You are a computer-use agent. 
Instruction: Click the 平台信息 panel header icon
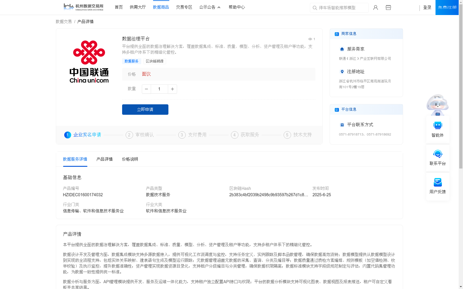337,110
